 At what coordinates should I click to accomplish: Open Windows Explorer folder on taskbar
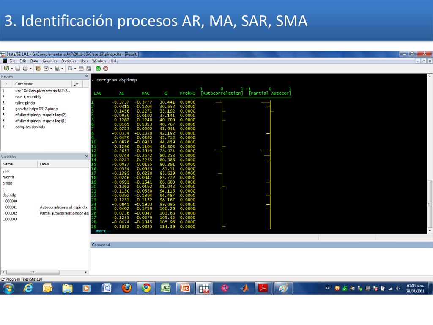[x=67, y=288]
